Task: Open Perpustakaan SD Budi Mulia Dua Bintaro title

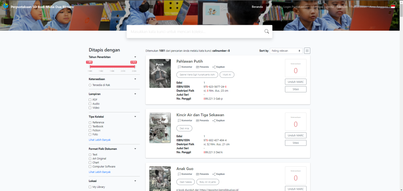Action: tap(42, 7)
